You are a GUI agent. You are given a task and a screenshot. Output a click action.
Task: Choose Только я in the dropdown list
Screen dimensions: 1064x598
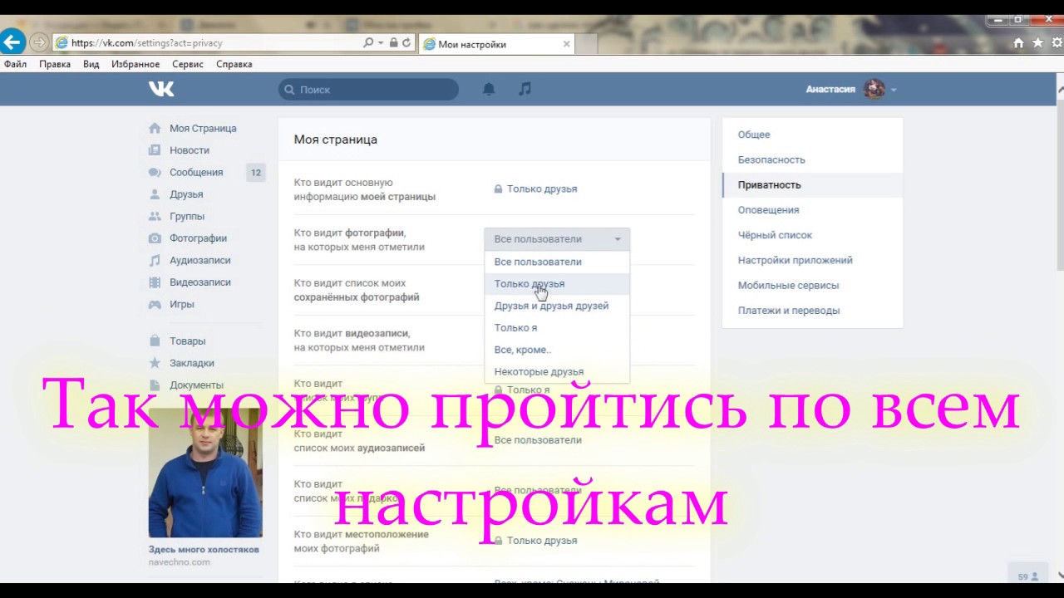click(557, 328)
